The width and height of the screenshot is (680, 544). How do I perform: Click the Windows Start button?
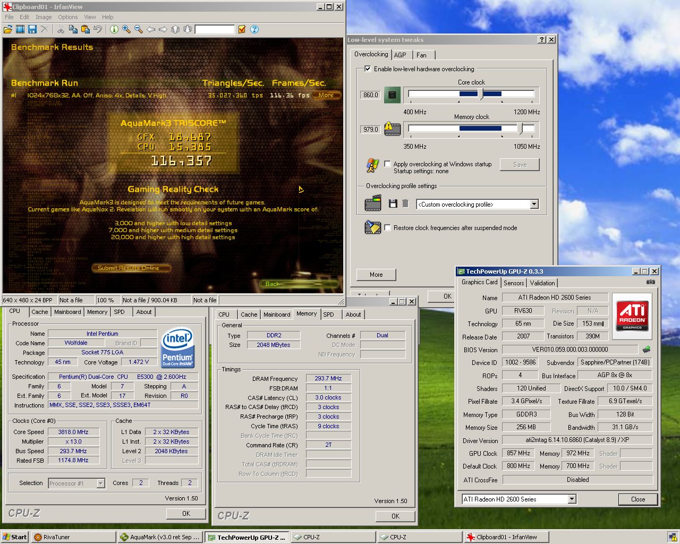pyautogui.click(x=15, y=537)
